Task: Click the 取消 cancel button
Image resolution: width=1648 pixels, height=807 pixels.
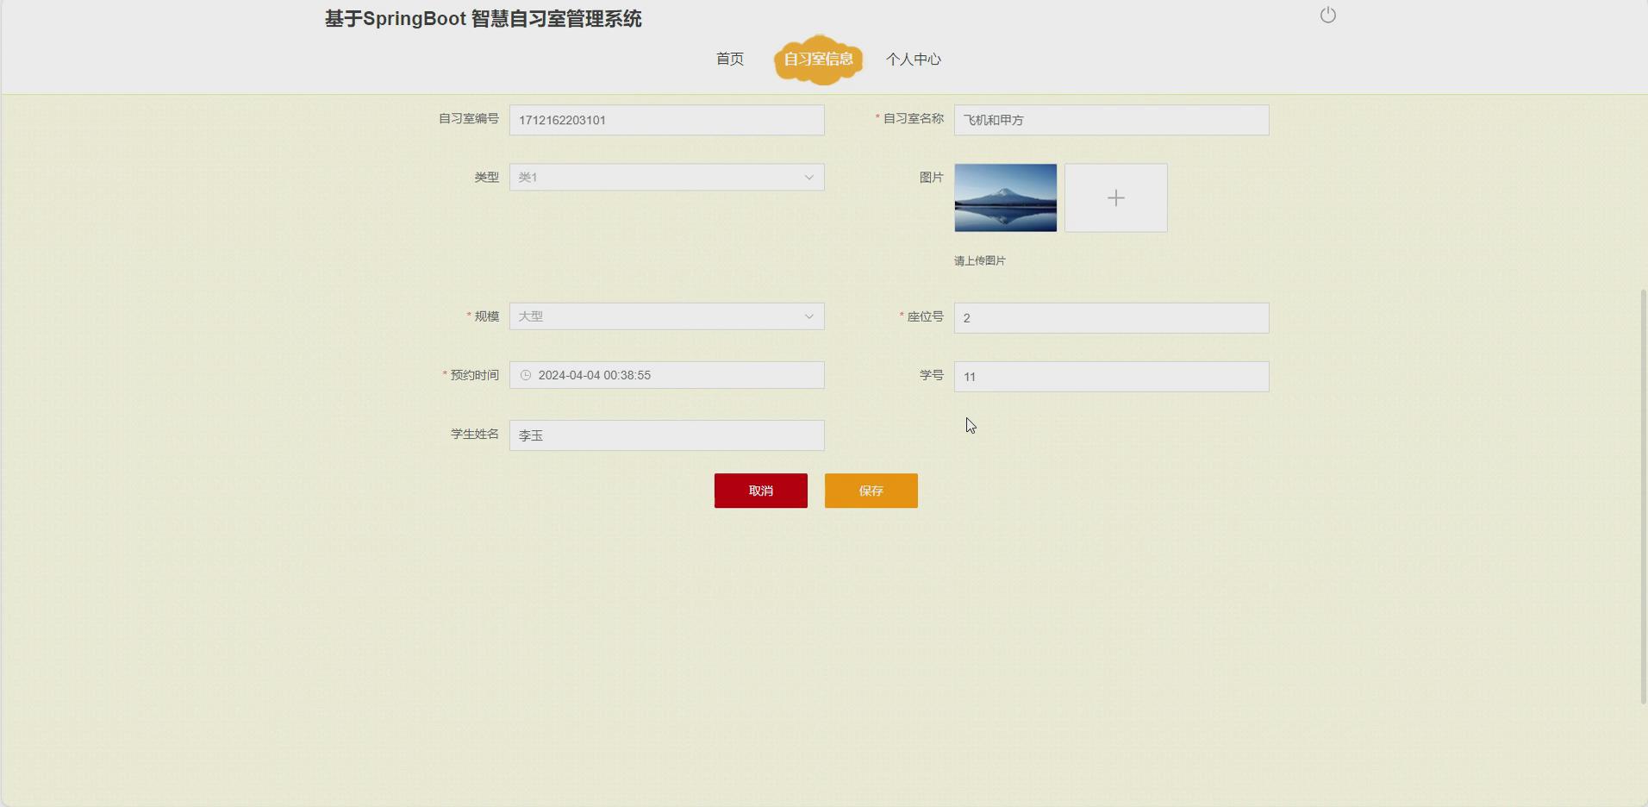Action: pyautogui.click(x=759, y=491)
